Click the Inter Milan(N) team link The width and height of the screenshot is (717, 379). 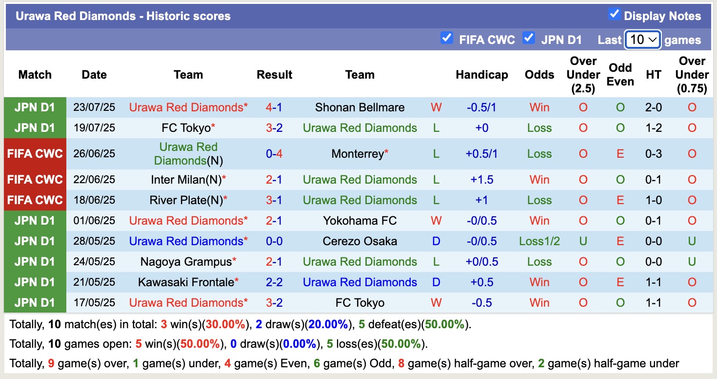point(188,179)
